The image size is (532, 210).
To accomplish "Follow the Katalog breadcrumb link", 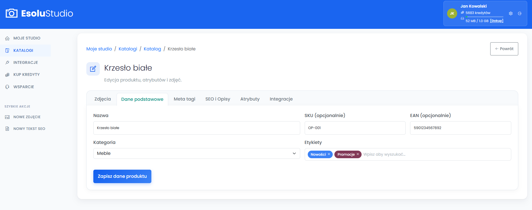I will tap(152, 49).
